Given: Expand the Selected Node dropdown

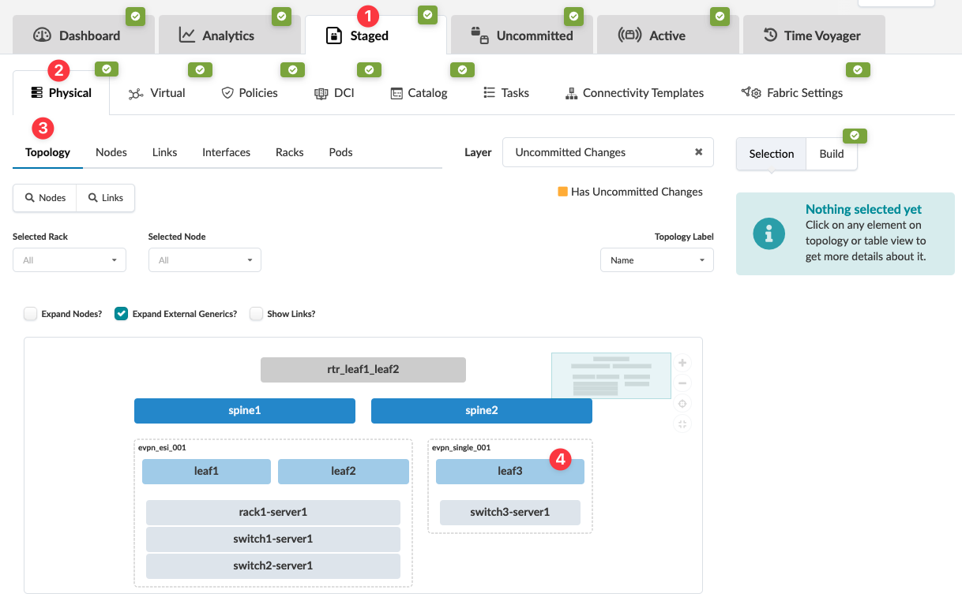Looking at the screenshot, I should [x=205, y=260].
